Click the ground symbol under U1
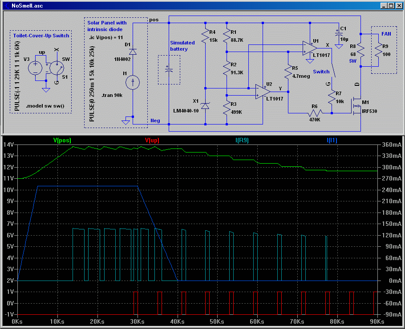 click(x=310, y=61)
